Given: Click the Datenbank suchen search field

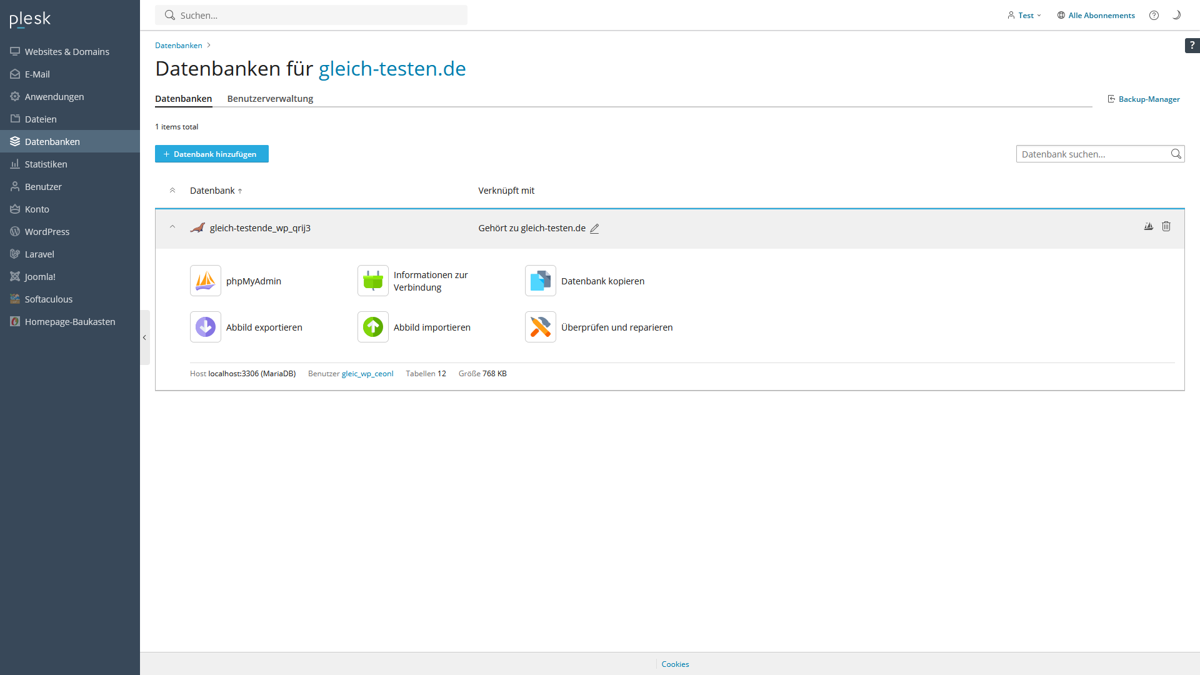Looking at the screenshot, I should (1092, 154).
